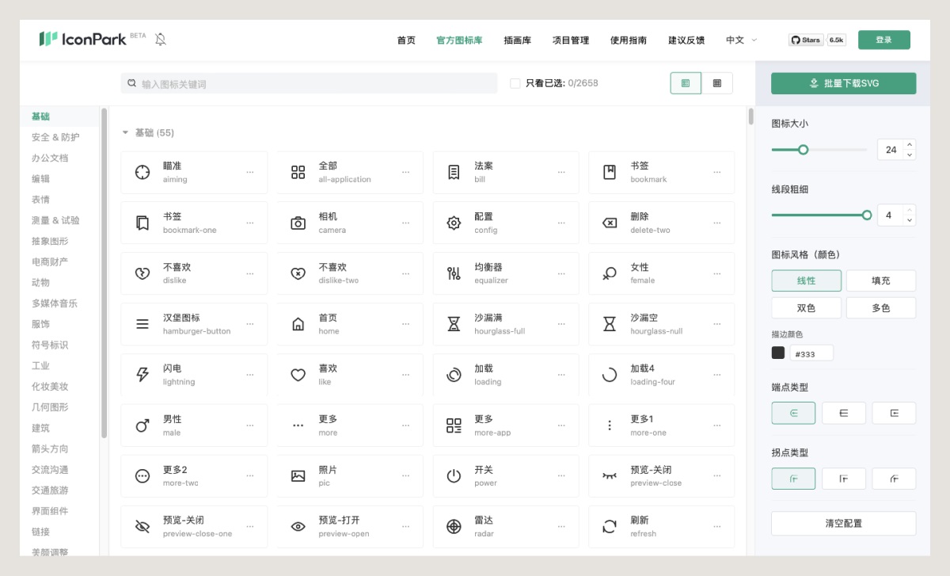This screenshot has height=576, width=950.
Task: Choose the last 拐点类型 join option
Action: (x=894, y=479)
